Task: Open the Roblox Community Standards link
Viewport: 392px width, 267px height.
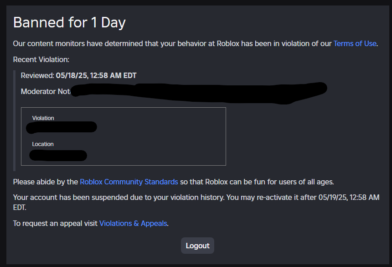Action: (129, 182)
